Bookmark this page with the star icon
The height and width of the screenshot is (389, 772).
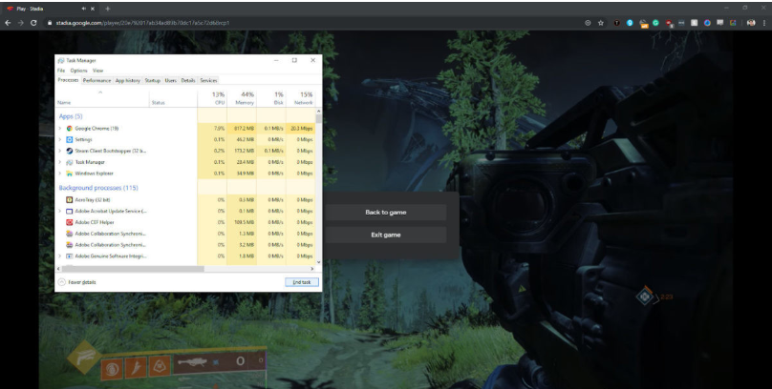599,22
